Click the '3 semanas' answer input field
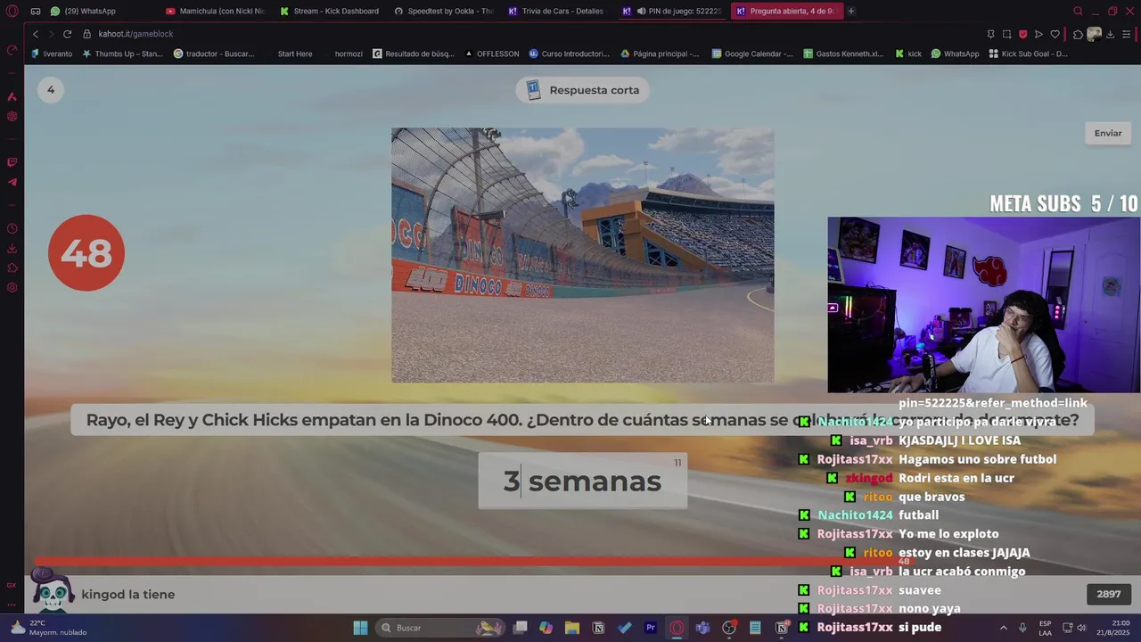This screenshot has height=642, width=1141. tap(582, 481)
